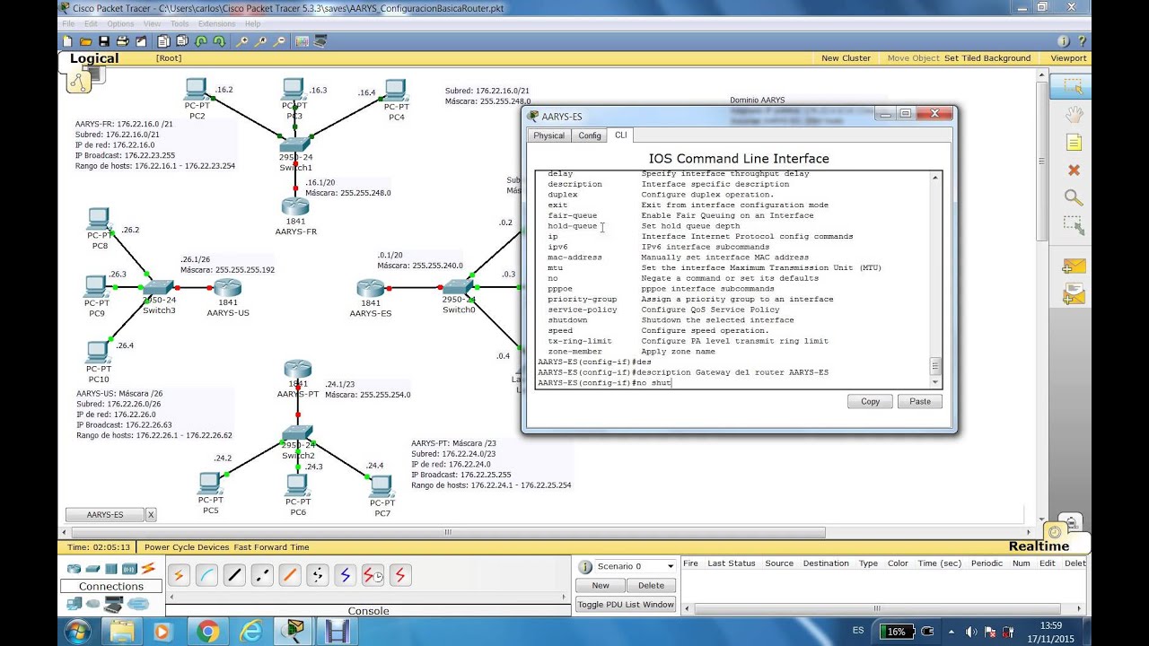Click New scenario button
The image size is (1149, 646).
tap(601, 585)
